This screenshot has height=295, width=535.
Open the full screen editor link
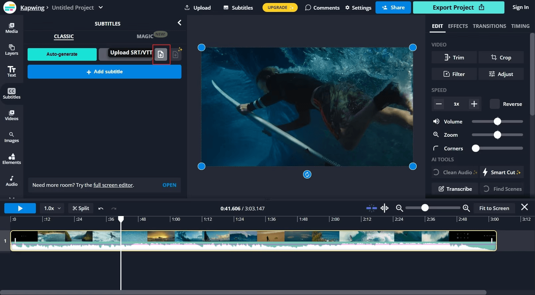pos(113,185)
